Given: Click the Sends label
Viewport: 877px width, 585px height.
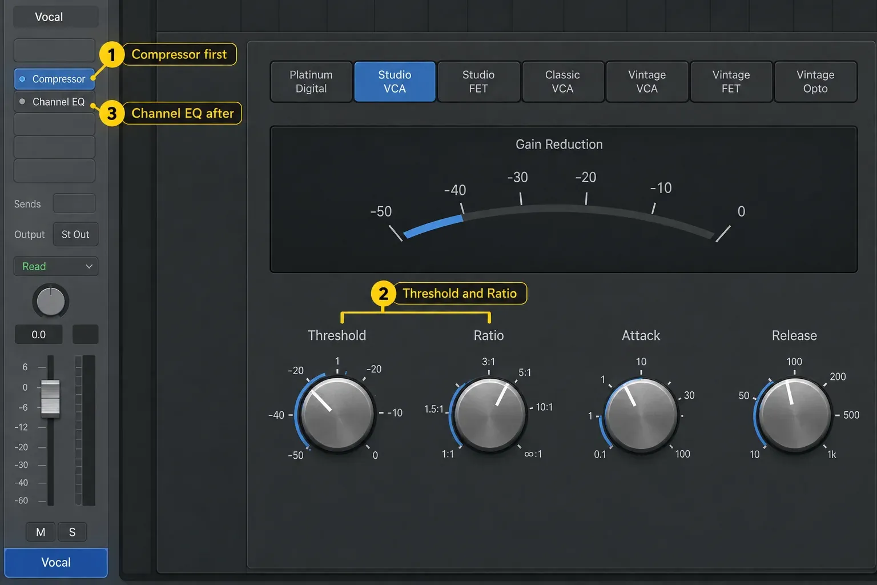Looking at the screenshot, I should 27,204.
